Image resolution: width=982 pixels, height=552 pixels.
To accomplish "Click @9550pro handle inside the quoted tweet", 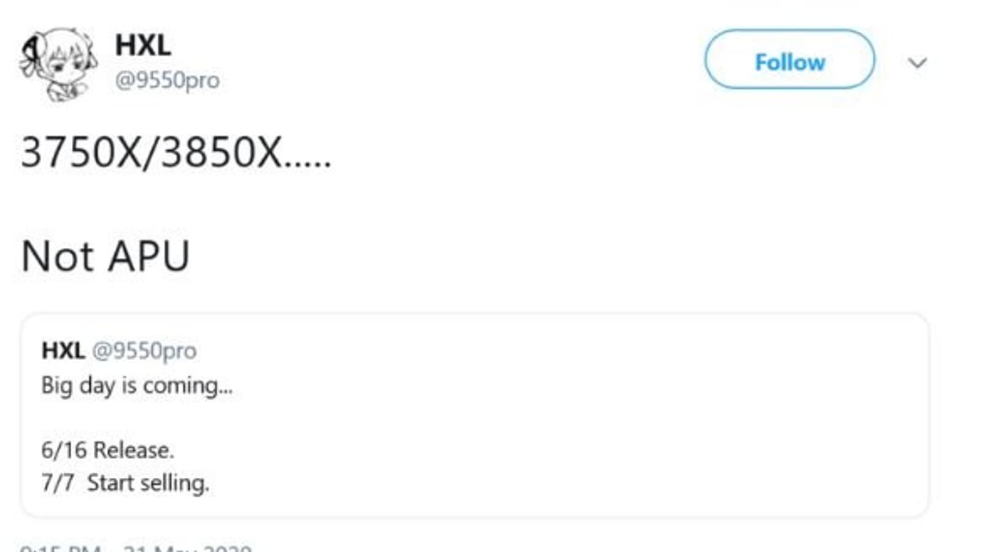I will click(144, 351).
